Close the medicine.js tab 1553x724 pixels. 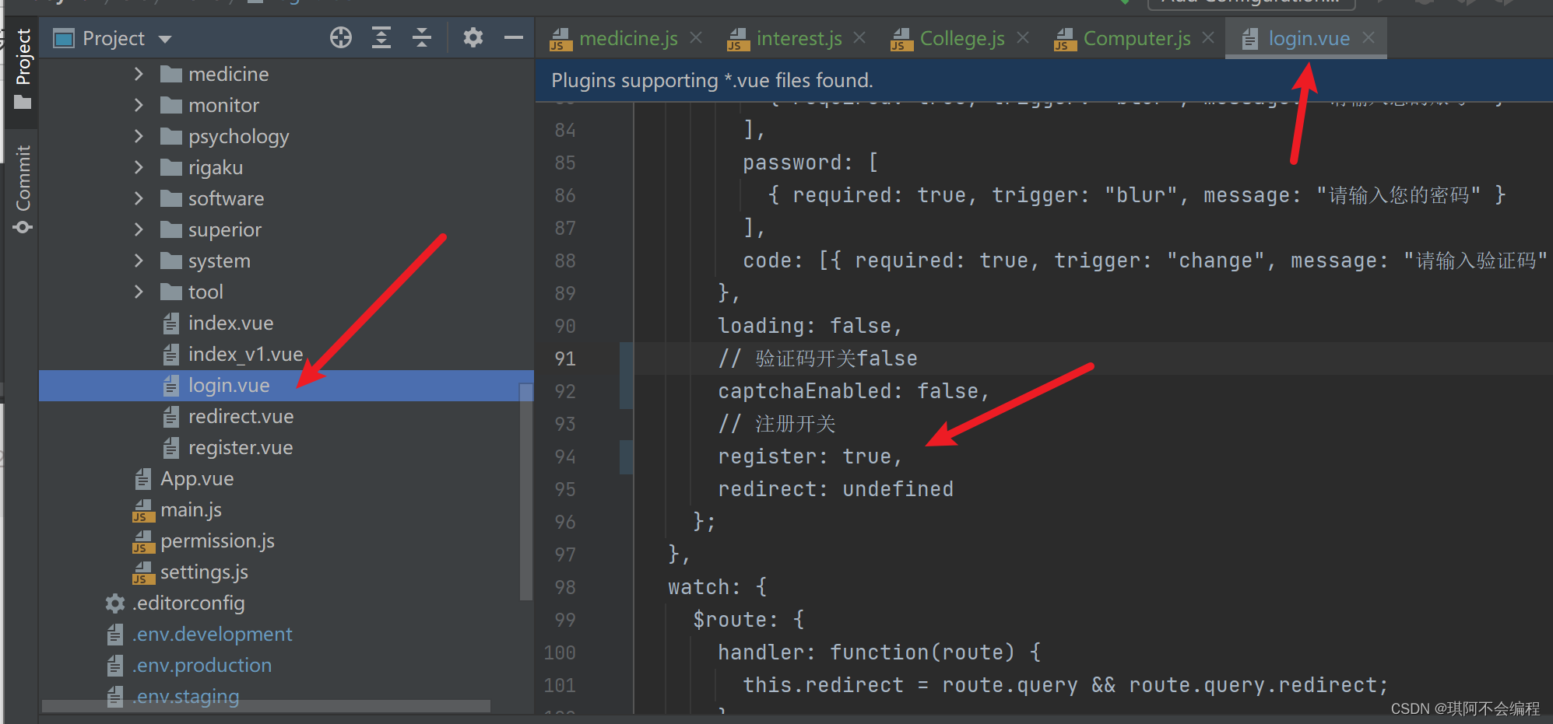696,37
